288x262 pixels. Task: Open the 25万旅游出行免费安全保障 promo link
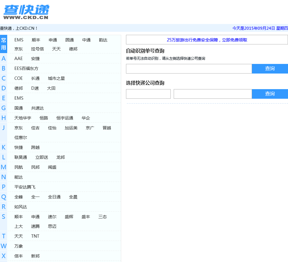point(207,40)
